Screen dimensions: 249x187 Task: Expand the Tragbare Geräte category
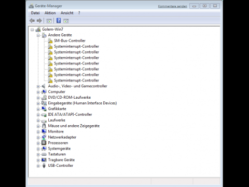[x=38, y=161]
